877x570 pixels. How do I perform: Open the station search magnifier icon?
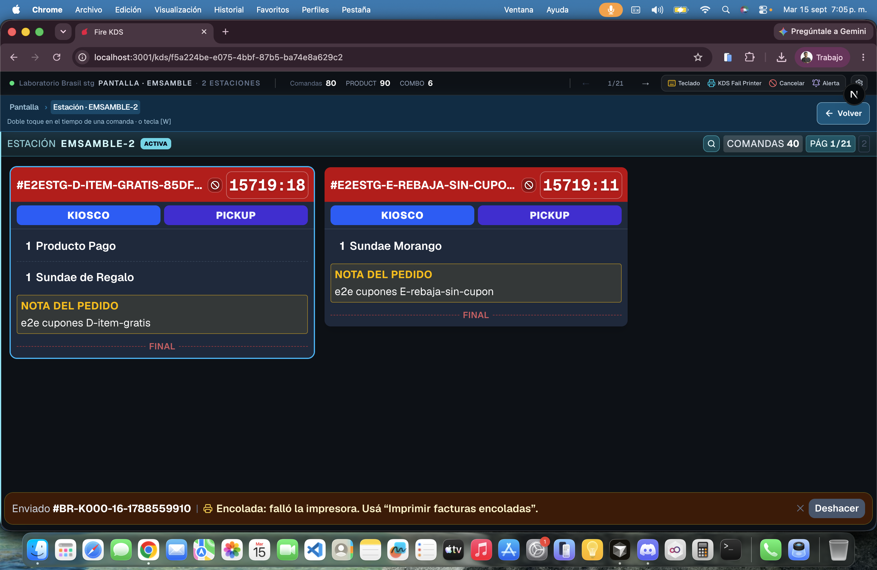click(711, 144)
